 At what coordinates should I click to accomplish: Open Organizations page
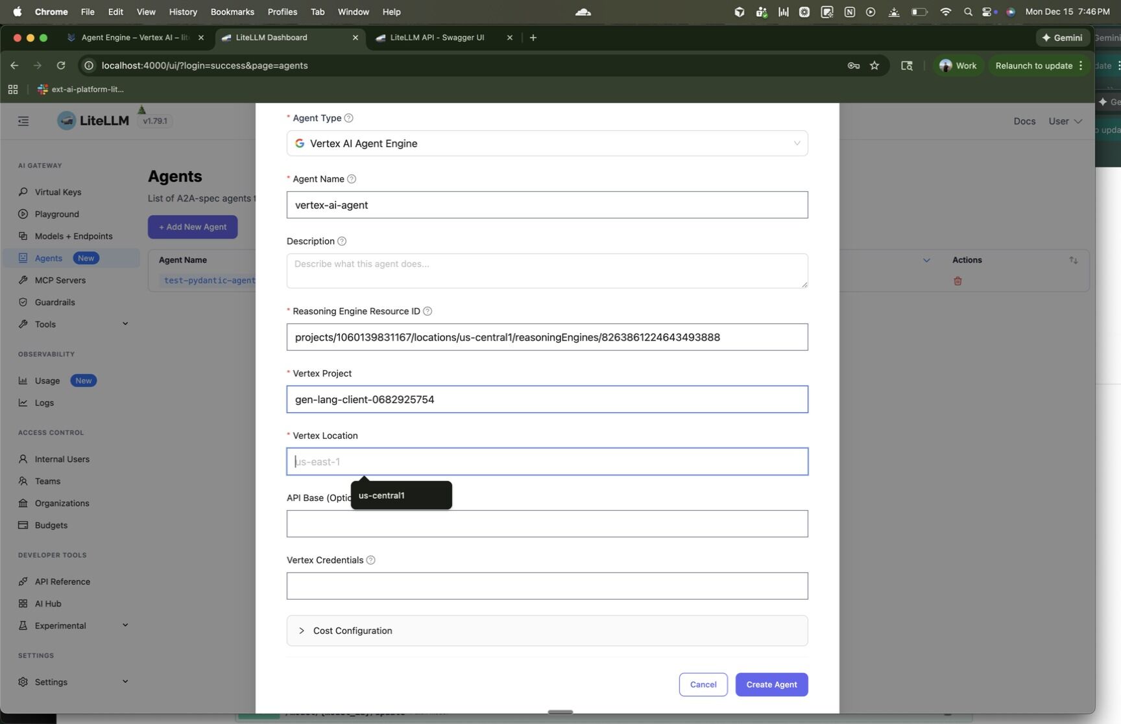(62, 503)
